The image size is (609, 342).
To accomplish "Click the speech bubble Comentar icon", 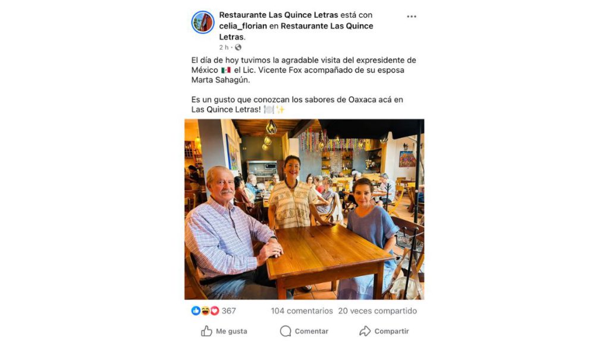I will tap(285, 331).
